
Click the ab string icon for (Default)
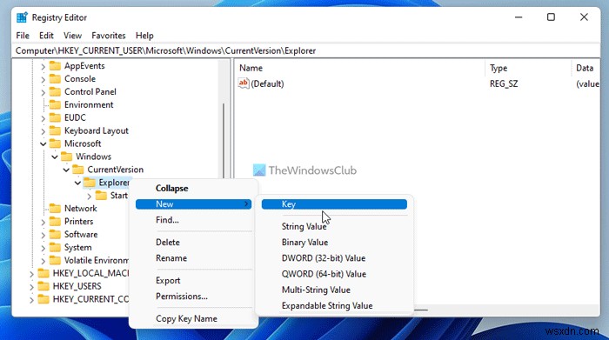coord(244,83)
